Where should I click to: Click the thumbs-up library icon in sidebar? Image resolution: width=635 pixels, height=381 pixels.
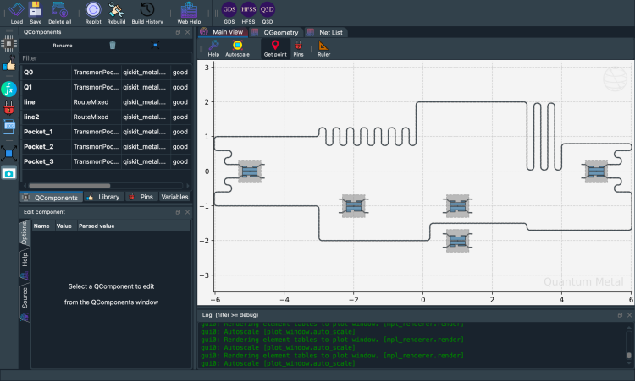pos(9,64)
